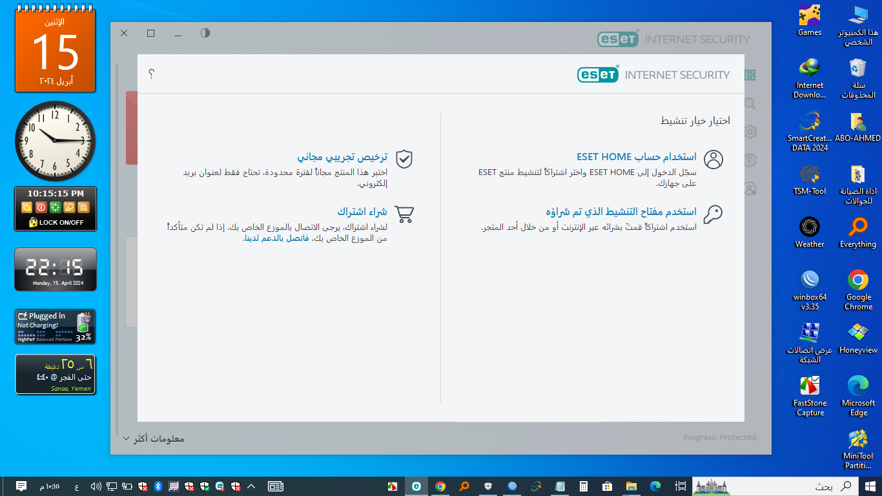Open File Explorer from taskbar
This screenshot has height=496, width=882.
pyautogui.click(x=631, y=486)
